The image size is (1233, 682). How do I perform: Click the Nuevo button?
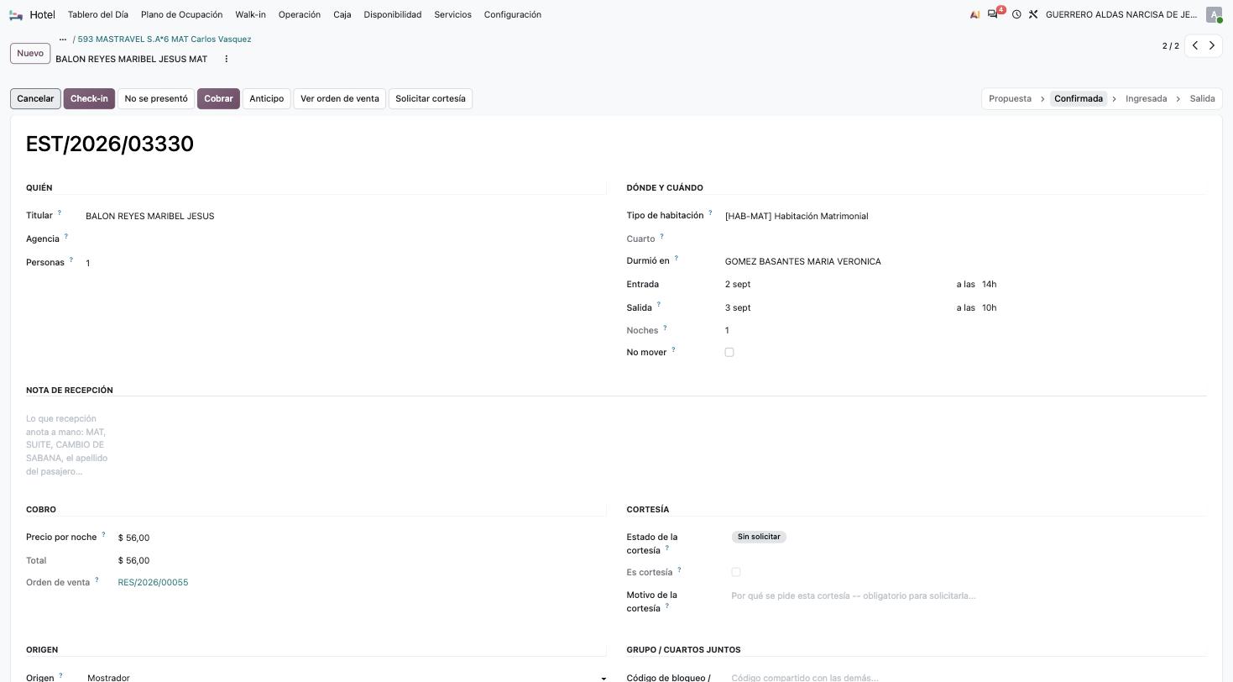pos(30,54)
